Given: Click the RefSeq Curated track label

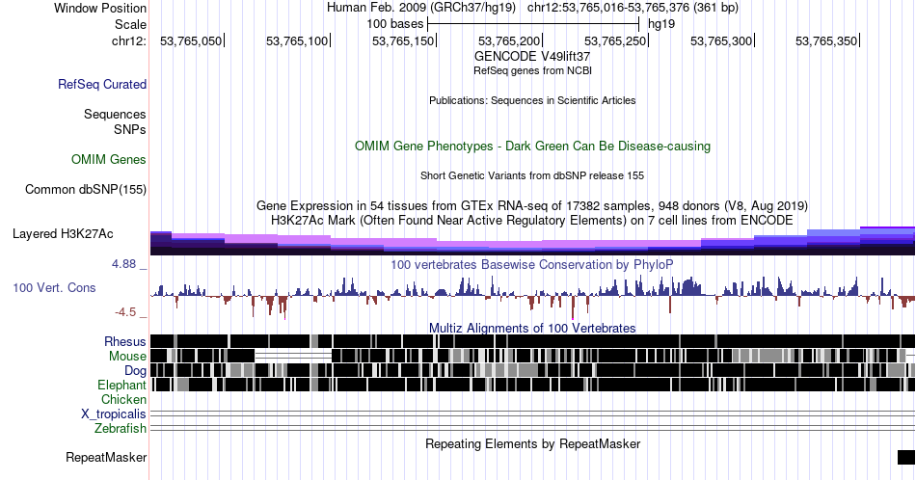Looking at the screenshot, I should point(102,84).
